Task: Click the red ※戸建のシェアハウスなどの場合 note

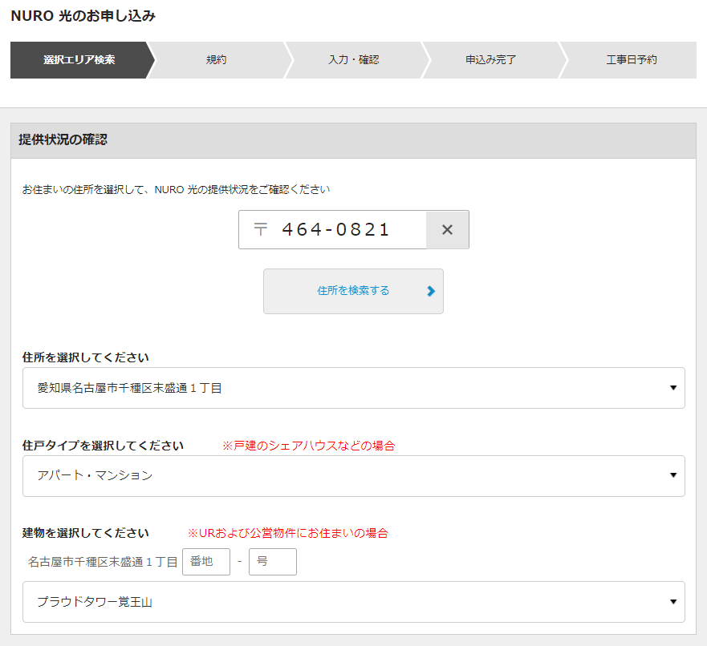Action: tap(309, 446)
